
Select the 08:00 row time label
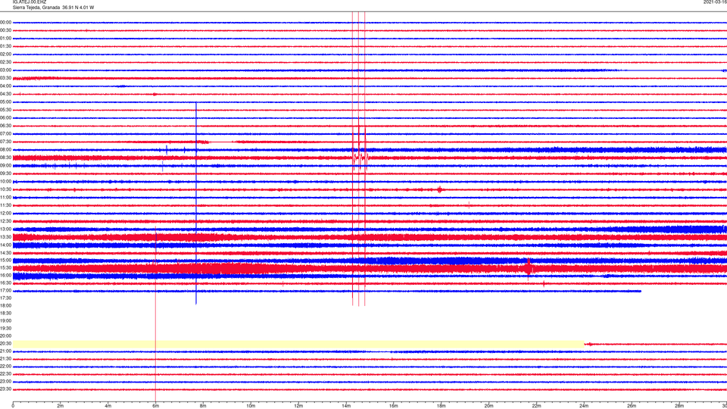pyautogui.click(x=5, y=149)
